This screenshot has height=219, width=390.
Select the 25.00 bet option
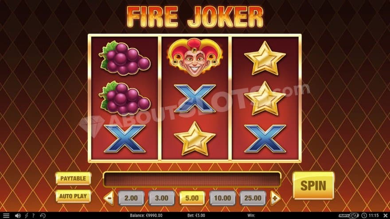click(x=253, y=198)
